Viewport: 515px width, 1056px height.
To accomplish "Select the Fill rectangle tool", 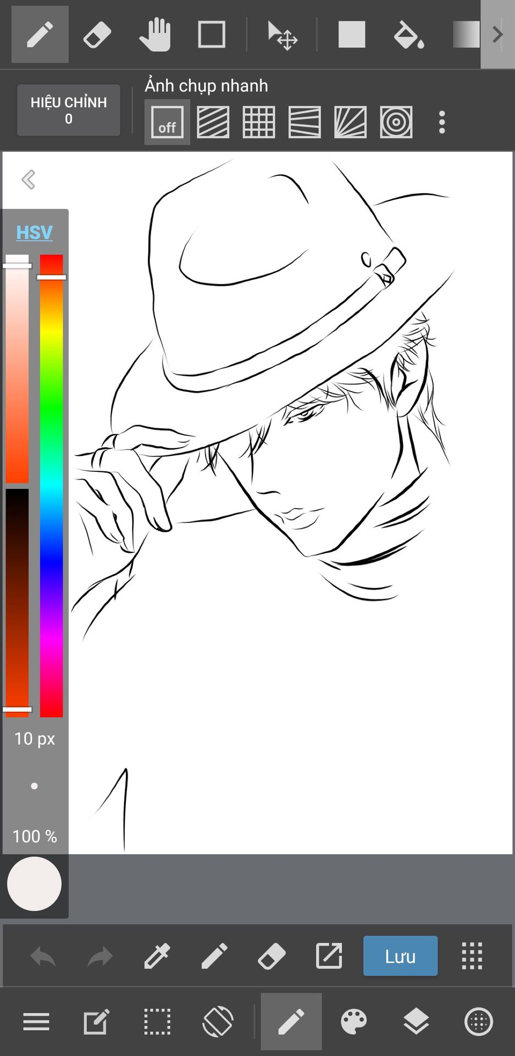I will coord(352,35).
